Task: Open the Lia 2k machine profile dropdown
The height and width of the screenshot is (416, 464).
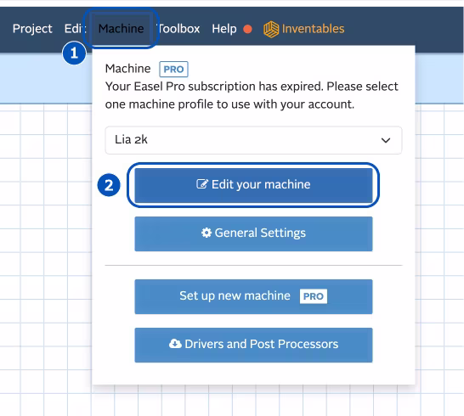Action: 253,140
